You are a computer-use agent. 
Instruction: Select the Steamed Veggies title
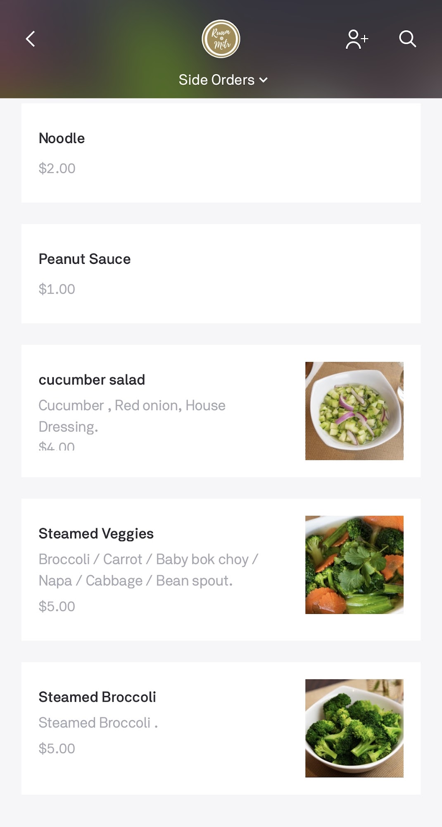coord(96,533)
